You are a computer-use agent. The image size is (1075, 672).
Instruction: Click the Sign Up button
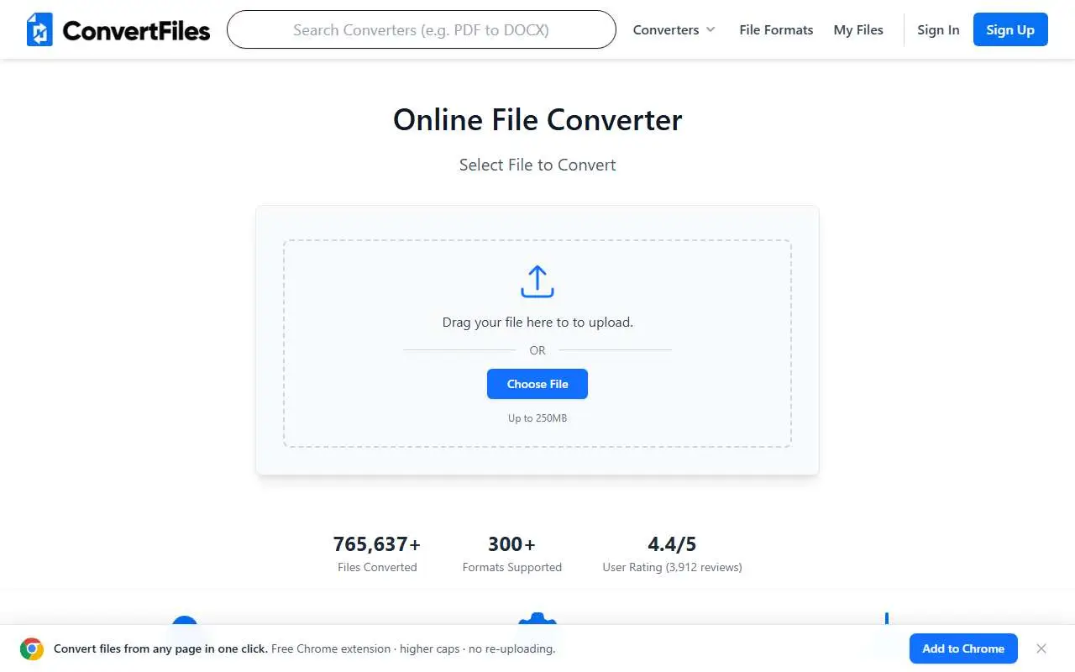(x=1010, y=29)
